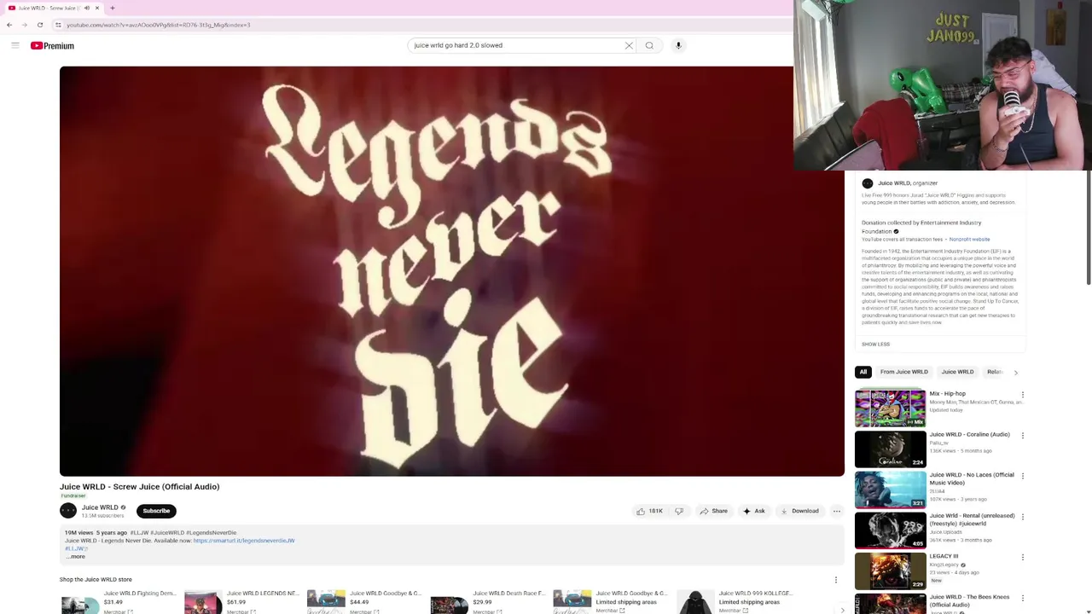This screenshot has width=1092, height=614.
Task: Open Juice WRLD channel avatar
Action: [68, 511]
